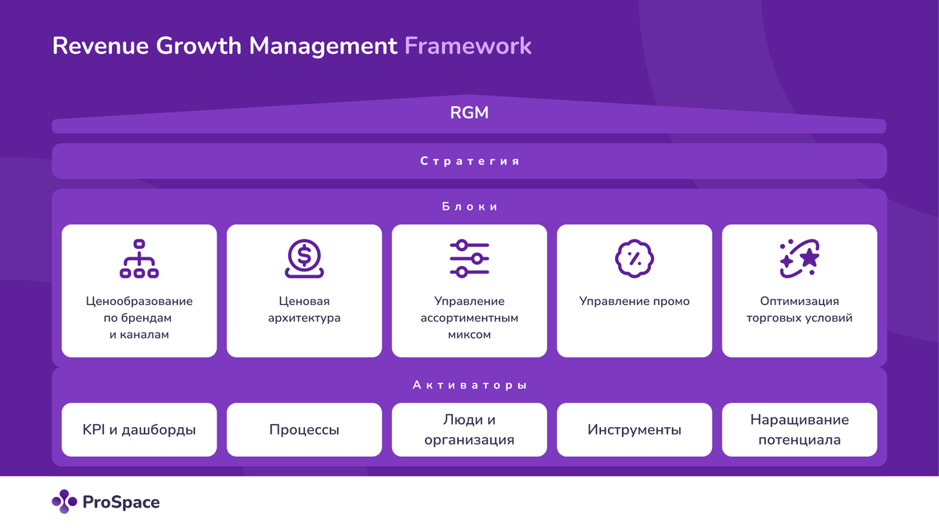The height and width of the screenshot is (528, 939).
Task: Click the RGM roof banner
Action: tap(469, 114)
